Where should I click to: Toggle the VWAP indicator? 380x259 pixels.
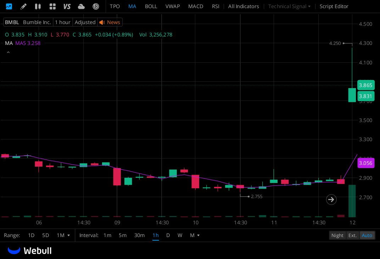click(173, 6)
